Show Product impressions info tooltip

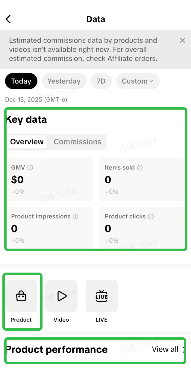(75, 216)
